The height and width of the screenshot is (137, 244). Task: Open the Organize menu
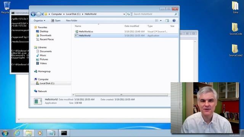[39, 21]
